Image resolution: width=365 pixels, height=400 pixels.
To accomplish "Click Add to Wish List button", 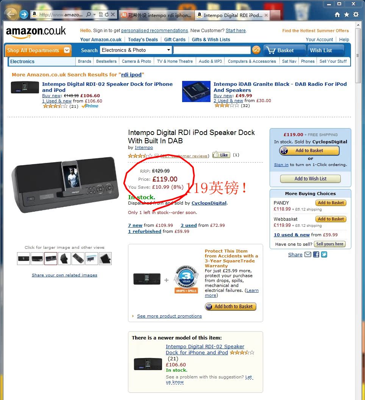I will pyautogui.click(x=310, y=178).
